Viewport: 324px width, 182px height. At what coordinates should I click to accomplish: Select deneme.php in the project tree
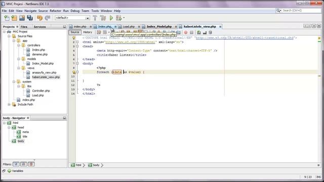pos(40,55)
